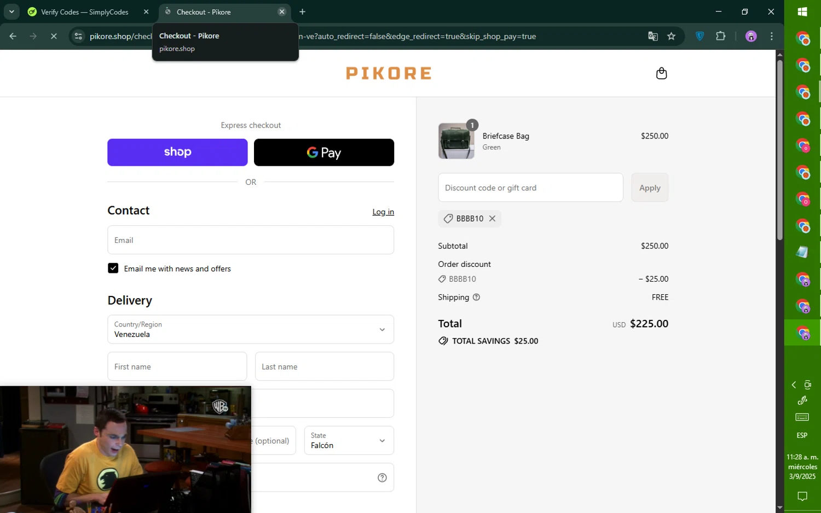
Task: Click the BBBB10 discount chip label
Action: click(470, 218)
